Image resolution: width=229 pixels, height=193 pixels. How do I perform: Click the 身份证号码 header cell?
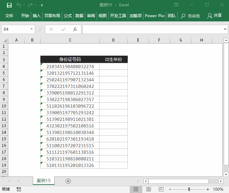[70, 59]
